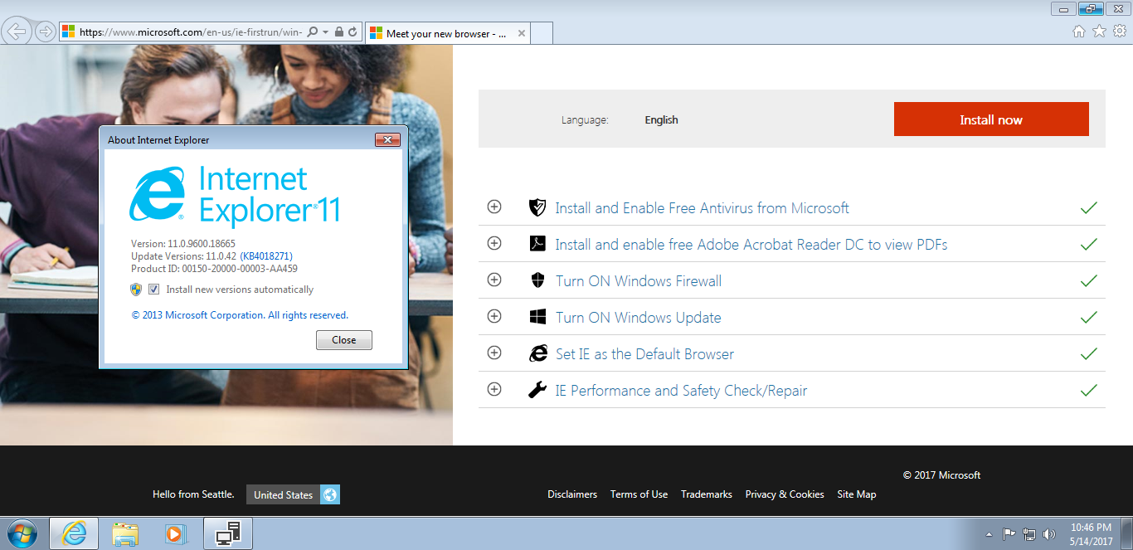Open the Windows Start menu

(22, 533)
